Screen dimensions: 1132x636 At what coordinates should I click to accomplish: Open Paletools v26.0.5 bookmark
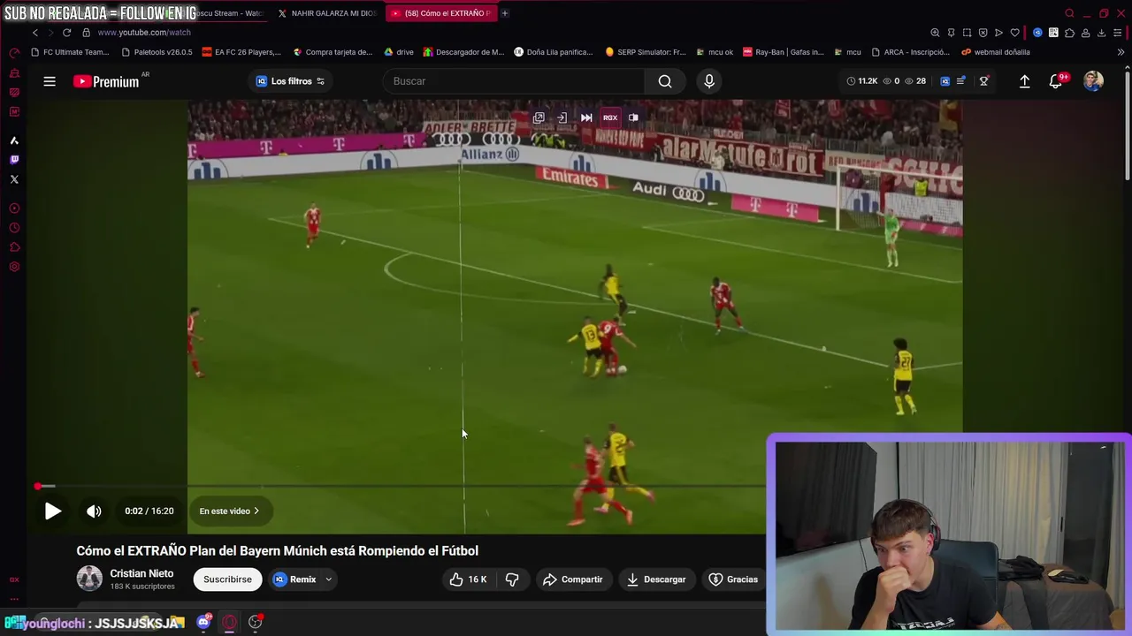pos(157,52)
